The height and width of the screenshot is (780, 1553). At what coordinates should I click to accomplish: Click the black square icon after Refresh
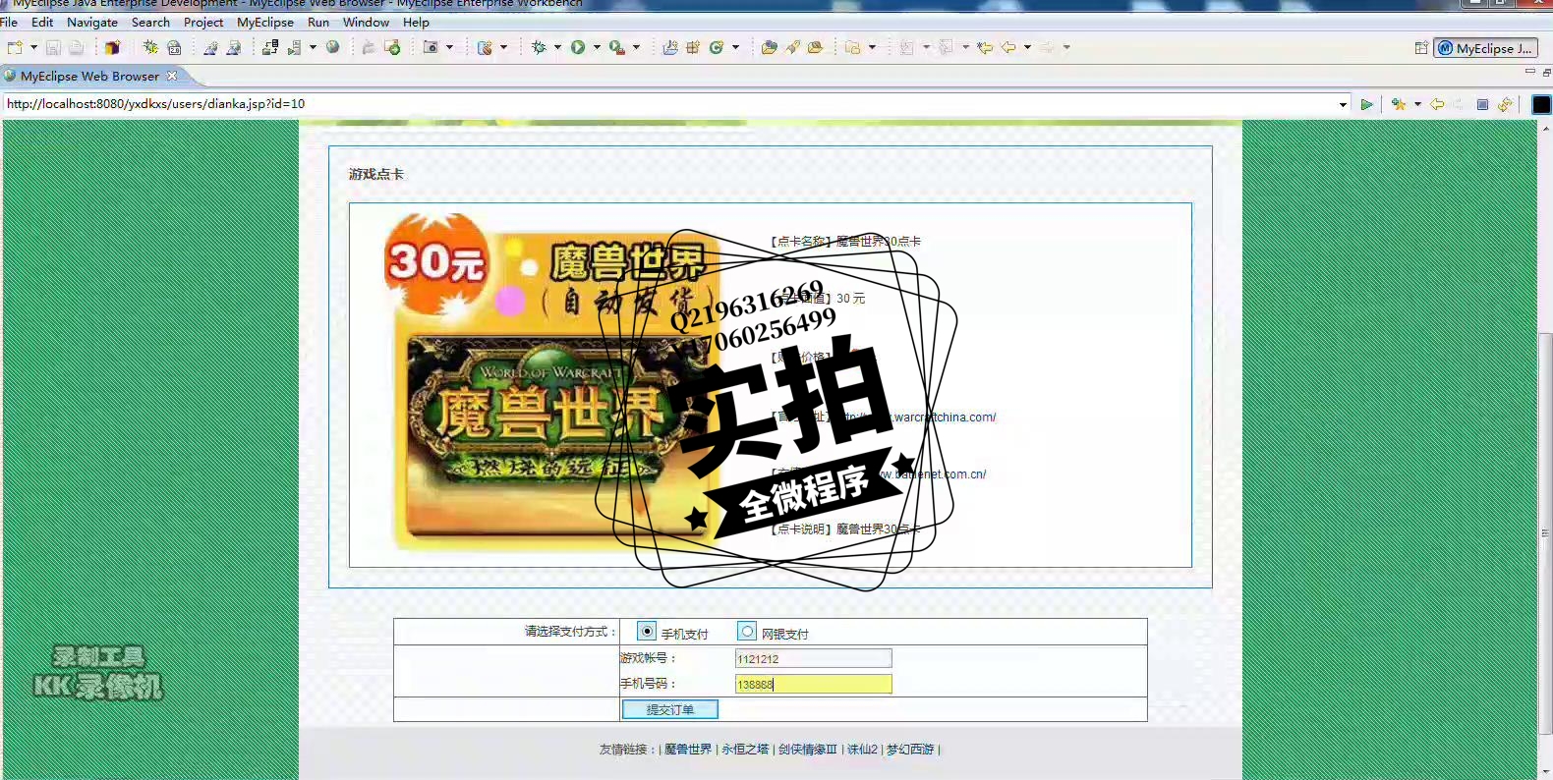(x=1541, y=104)
